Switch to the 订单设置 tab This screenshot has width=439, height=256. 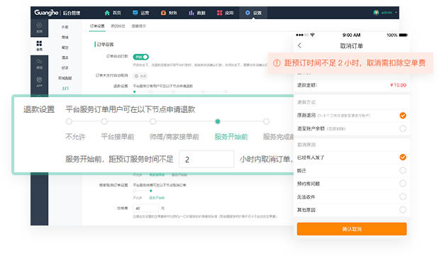tap(97, 26)
